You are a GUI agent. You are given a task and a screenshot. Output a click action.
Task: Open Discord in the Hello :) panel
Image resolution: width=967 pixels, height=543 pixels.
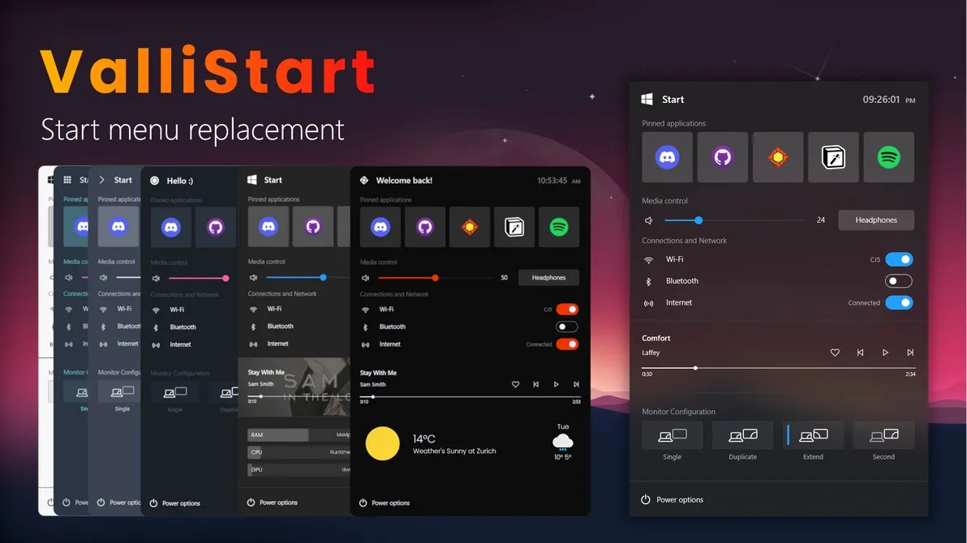(x=171, y=228)
